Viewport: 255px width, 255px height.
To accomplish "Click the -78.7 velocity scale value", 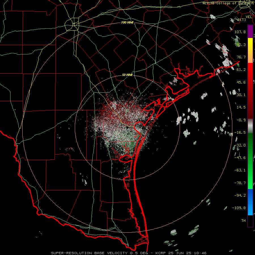I will (240, 183).
